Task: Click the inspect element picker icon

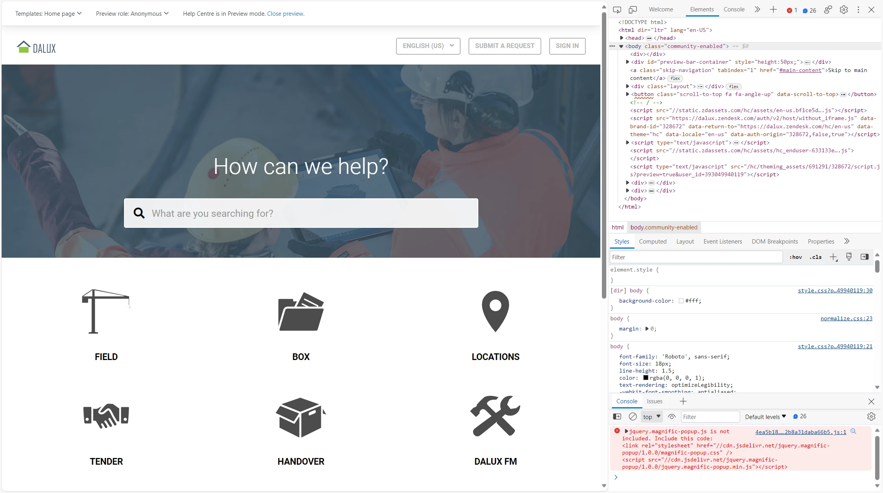Action: [617, 10]
